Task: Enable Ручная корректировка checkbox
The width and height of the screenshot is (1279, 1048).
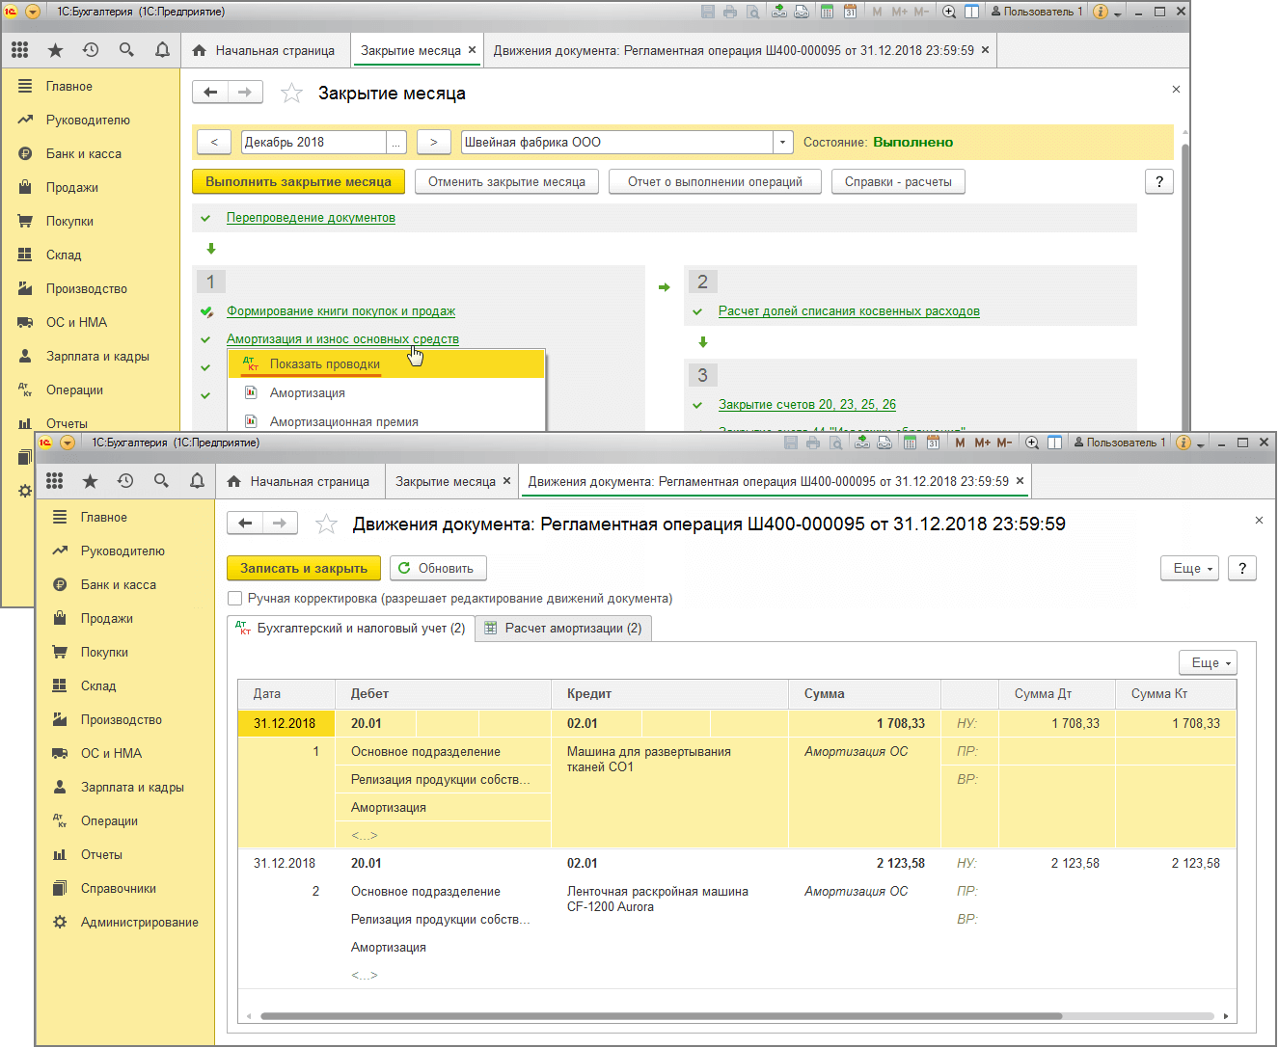Action: pyautogui.click(x=234, y=599)
